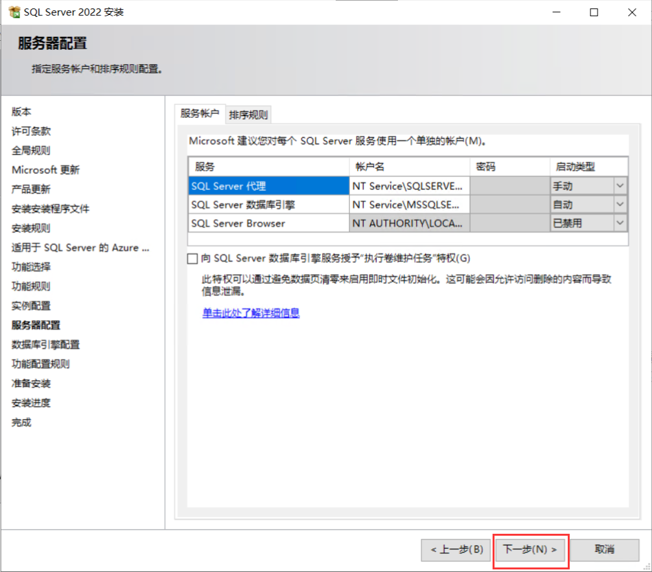Image resolution: width=652 pixels, height=572 pixels.
Task: Select 服务器配置 step in sidebar
Action: pos(36,325)
